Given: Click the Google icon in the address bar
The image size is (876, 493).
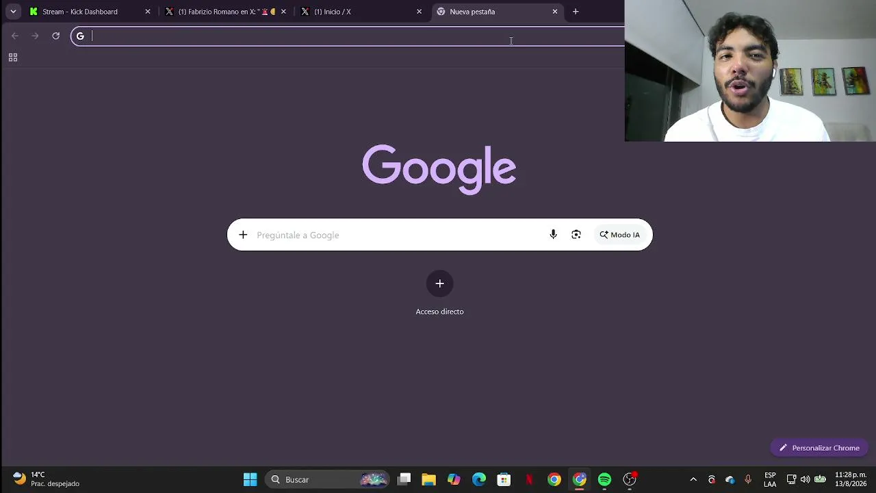Looking at the screenshot, I should click(x=80, y=36).
